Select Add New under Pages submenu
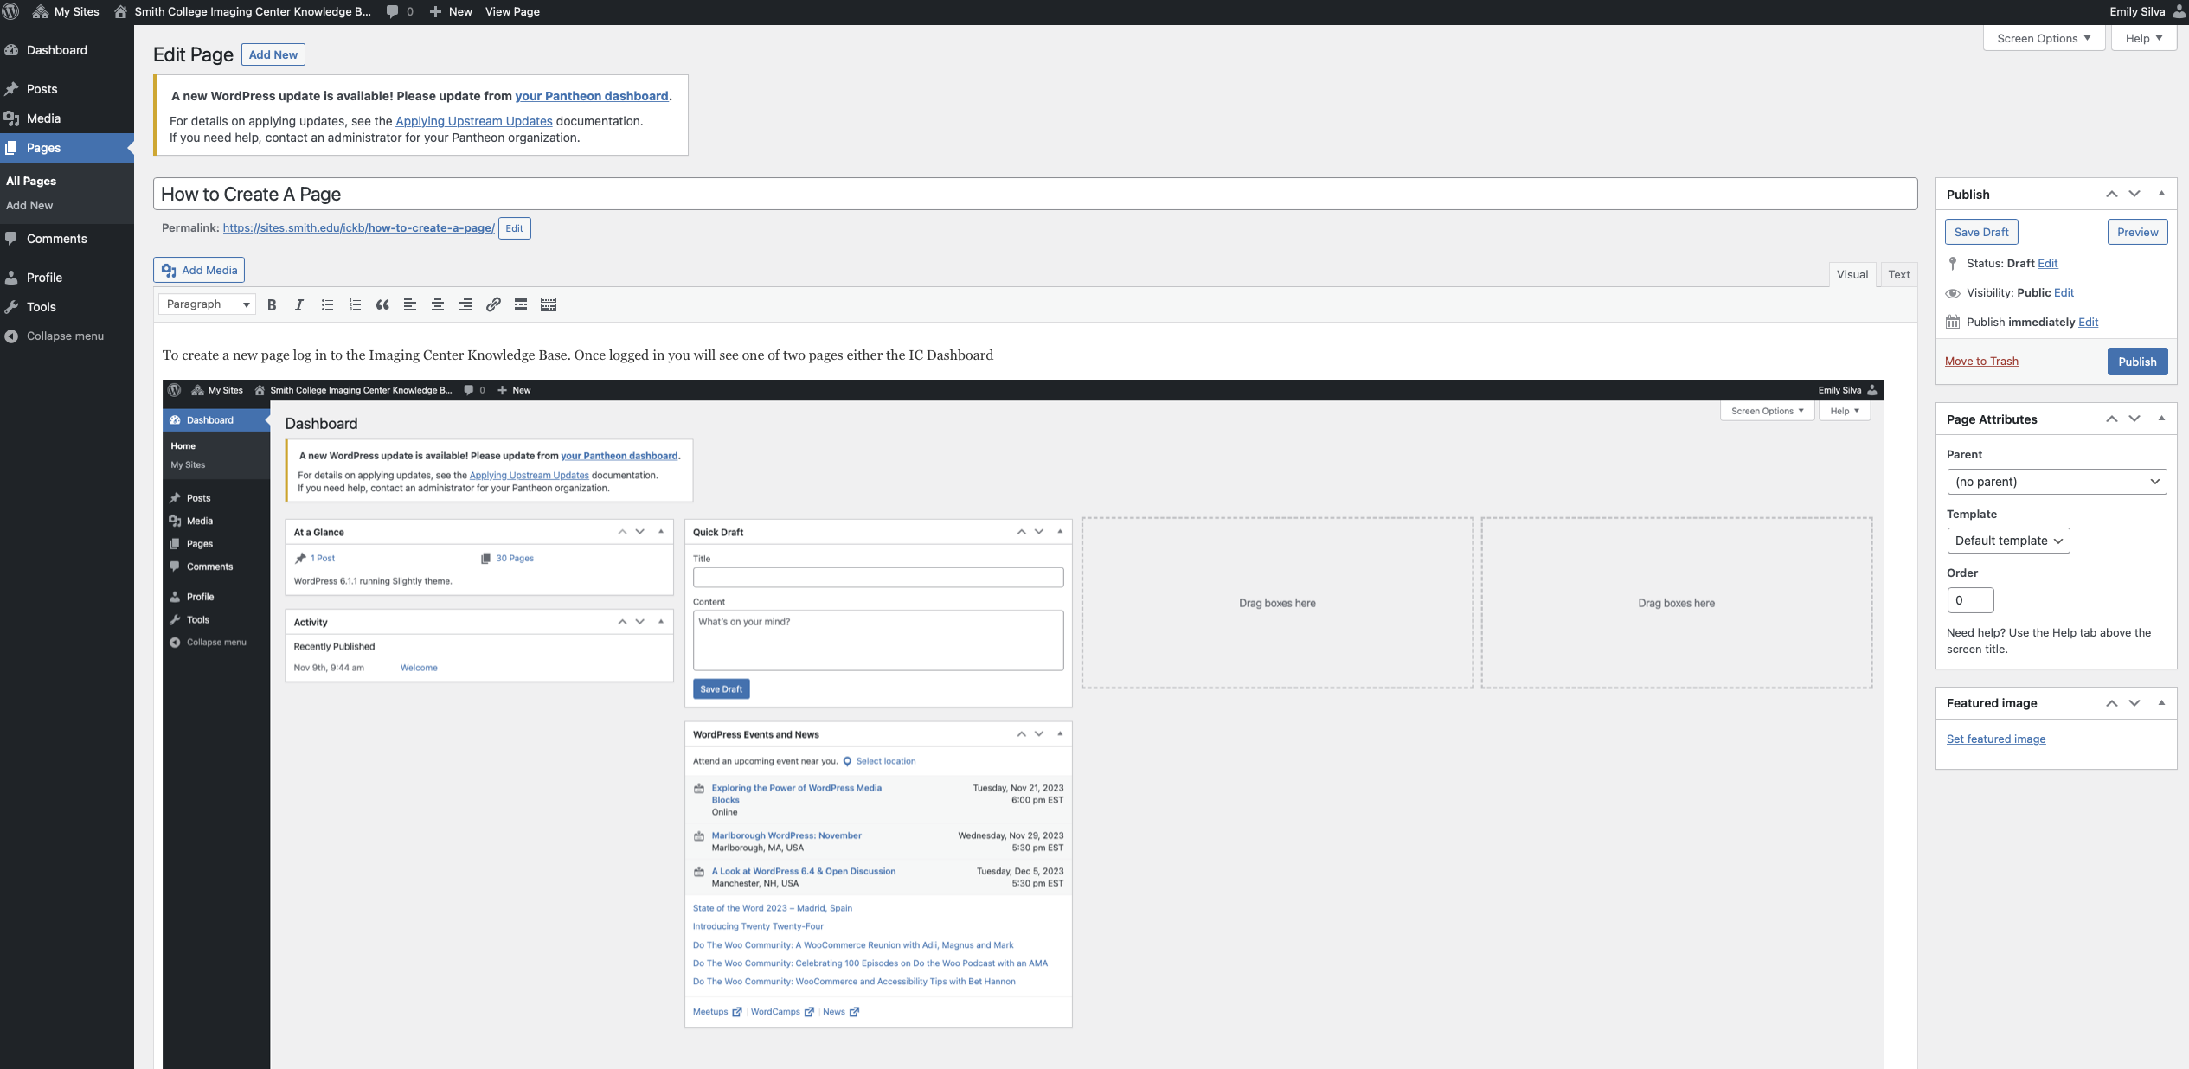 click(x=29, y=205)
